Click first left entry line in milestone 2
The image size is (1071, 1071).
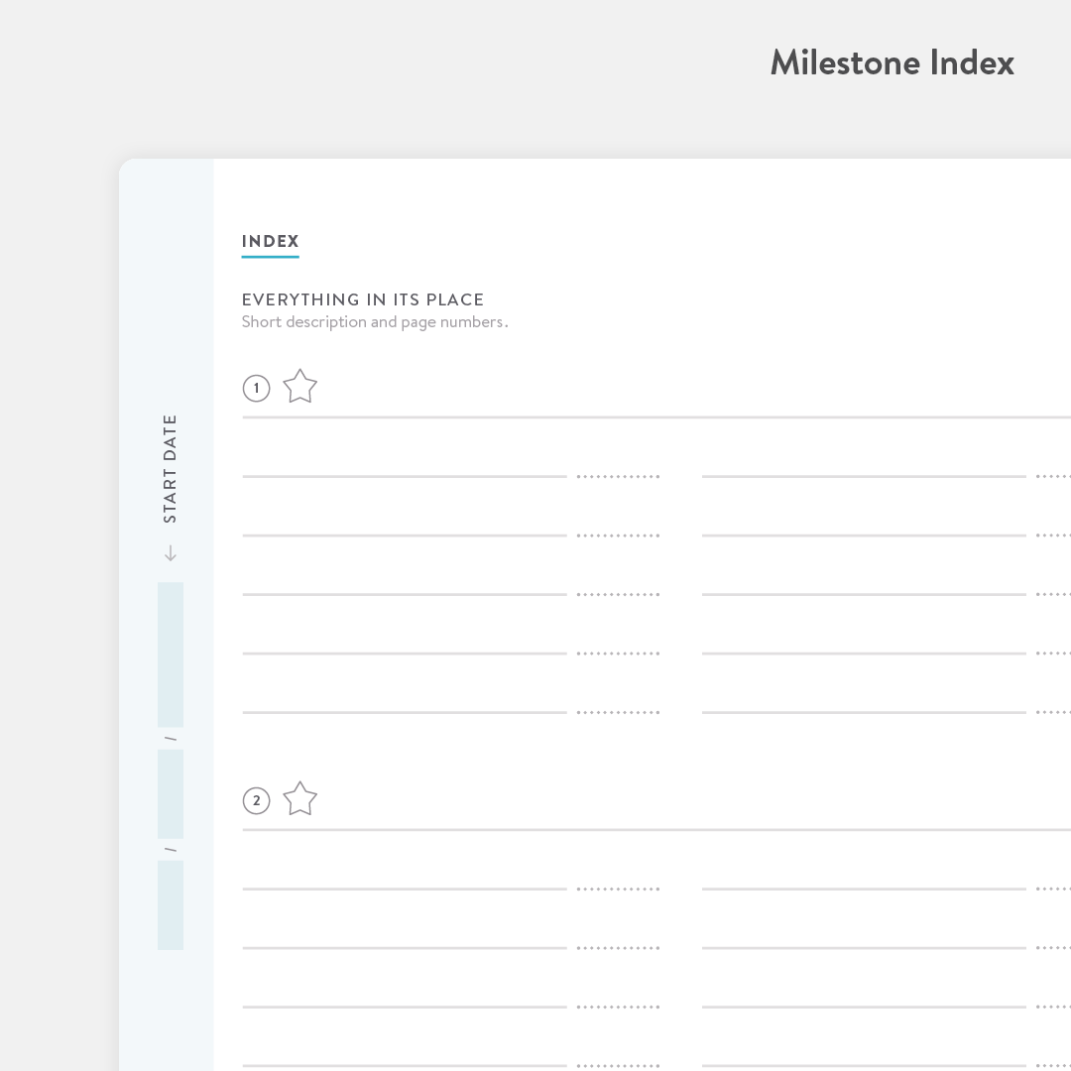pos(405,889)
